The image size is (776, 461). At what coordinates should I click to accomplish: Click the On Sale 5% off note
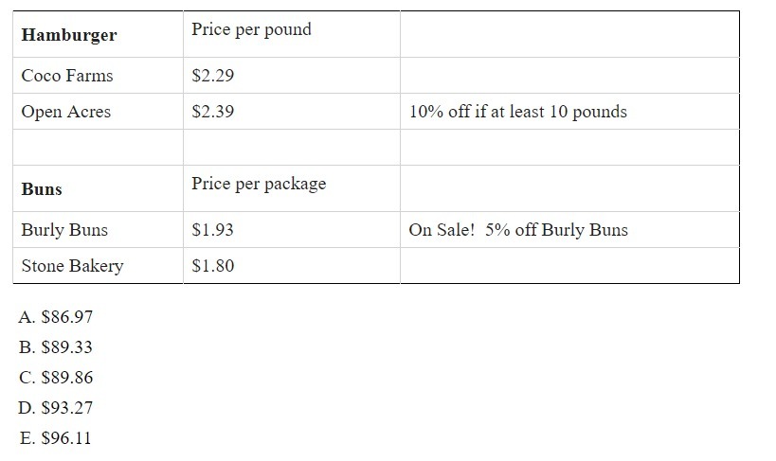518,229
